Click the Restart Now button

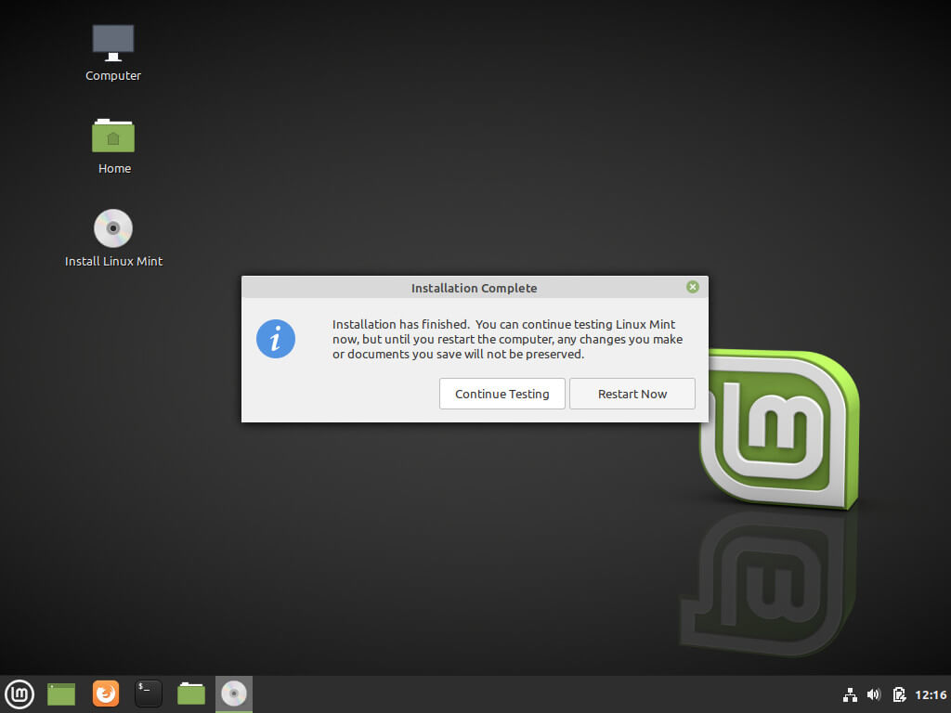[632, 394]
